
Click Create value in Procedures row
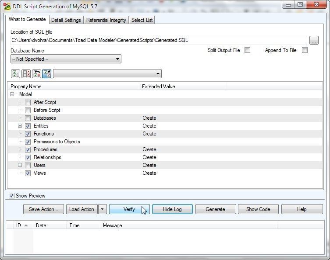click(x=149, y=149)
